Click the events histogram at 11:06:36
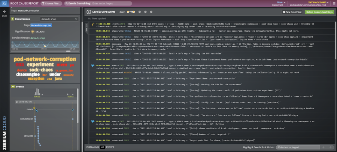 [x=37, y=92]
